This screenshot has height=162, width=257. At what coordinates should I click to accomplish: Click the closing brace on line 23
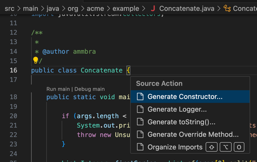(x=63, y=144)
